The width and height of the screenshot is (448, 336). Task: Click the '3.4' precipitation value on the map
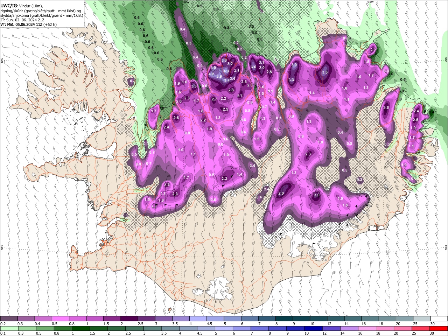pos(232,79)
